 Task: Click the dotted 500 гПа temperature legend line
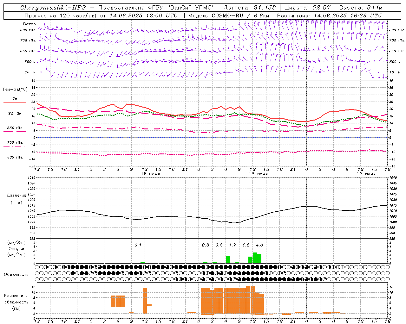(x=14, y=161)
